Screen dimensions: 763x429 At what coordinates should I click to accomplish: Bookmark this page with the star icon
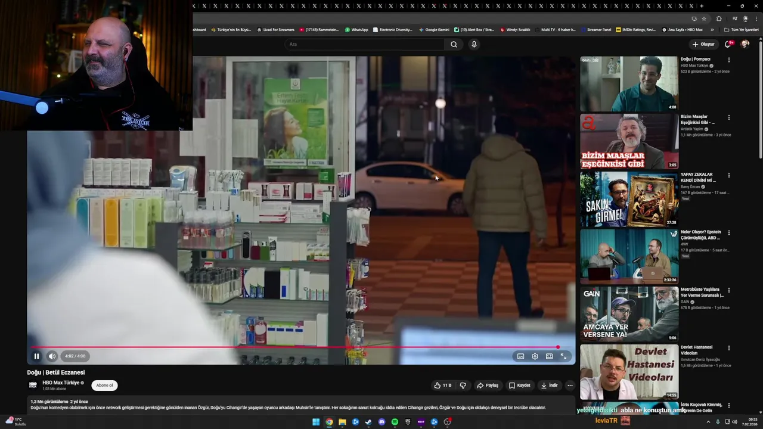click(x=704, y=18)
